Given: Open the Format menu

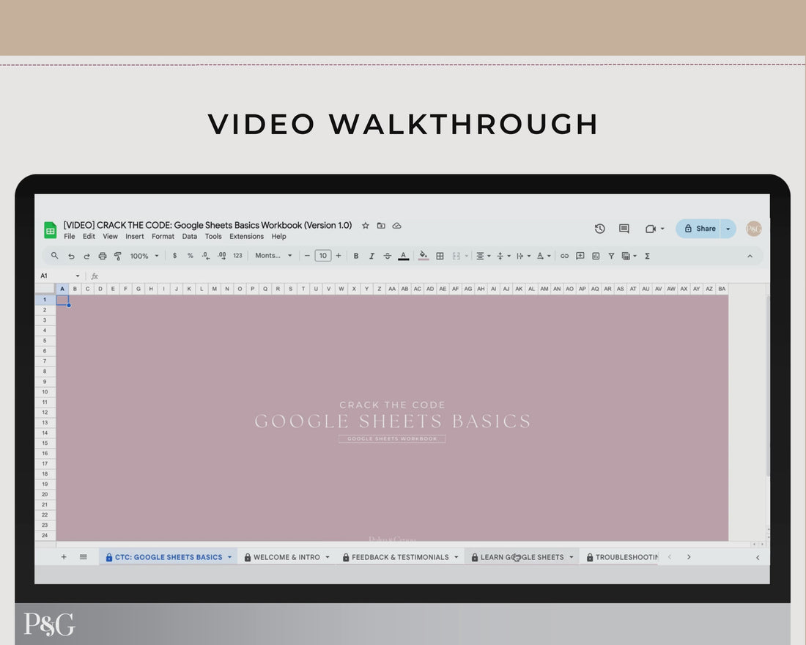Looking at the screenshot, I should click(163, 237).
